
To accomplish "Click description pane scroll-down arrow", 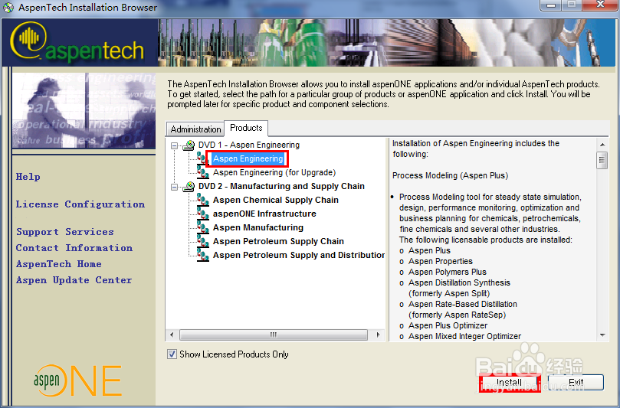I will [602, 335].
